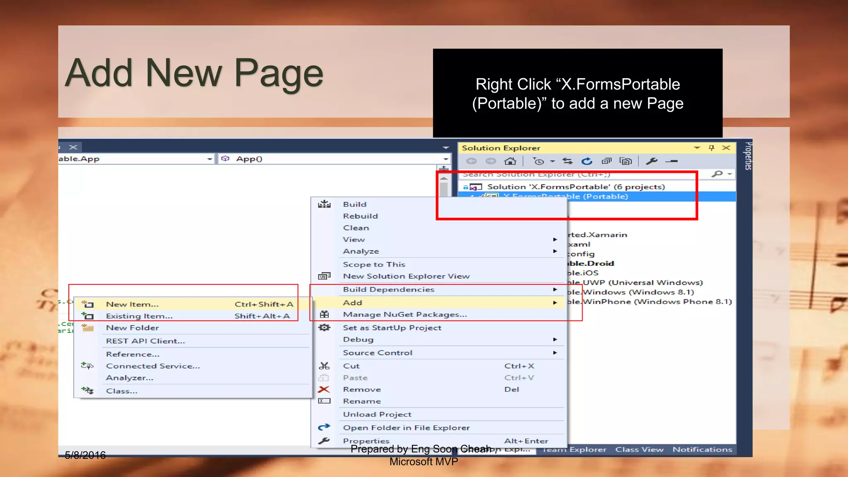Click the Rename icon in context menu

324,401
